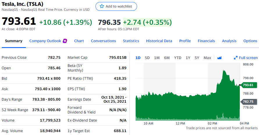
Task: Show the Max chart range
Action: [207, 58]
